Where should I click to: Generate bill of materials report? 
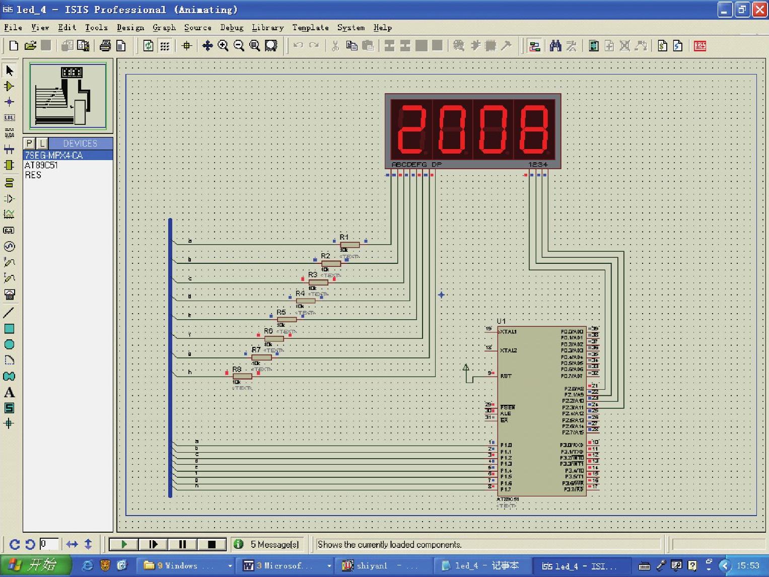tap(662, 46)
